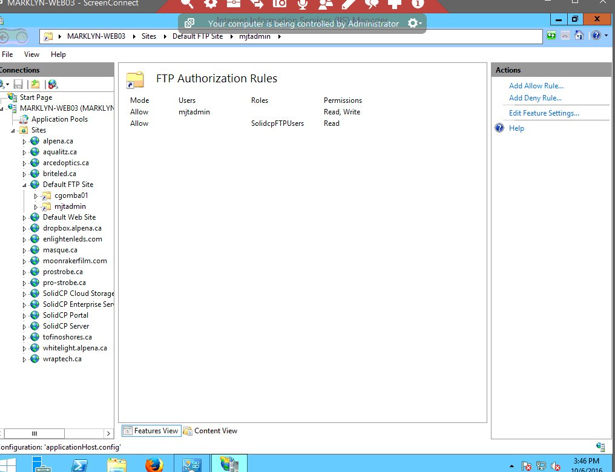
Task: Click the ScreenConnect chat bubbles icon
Action: pos(372,4)
